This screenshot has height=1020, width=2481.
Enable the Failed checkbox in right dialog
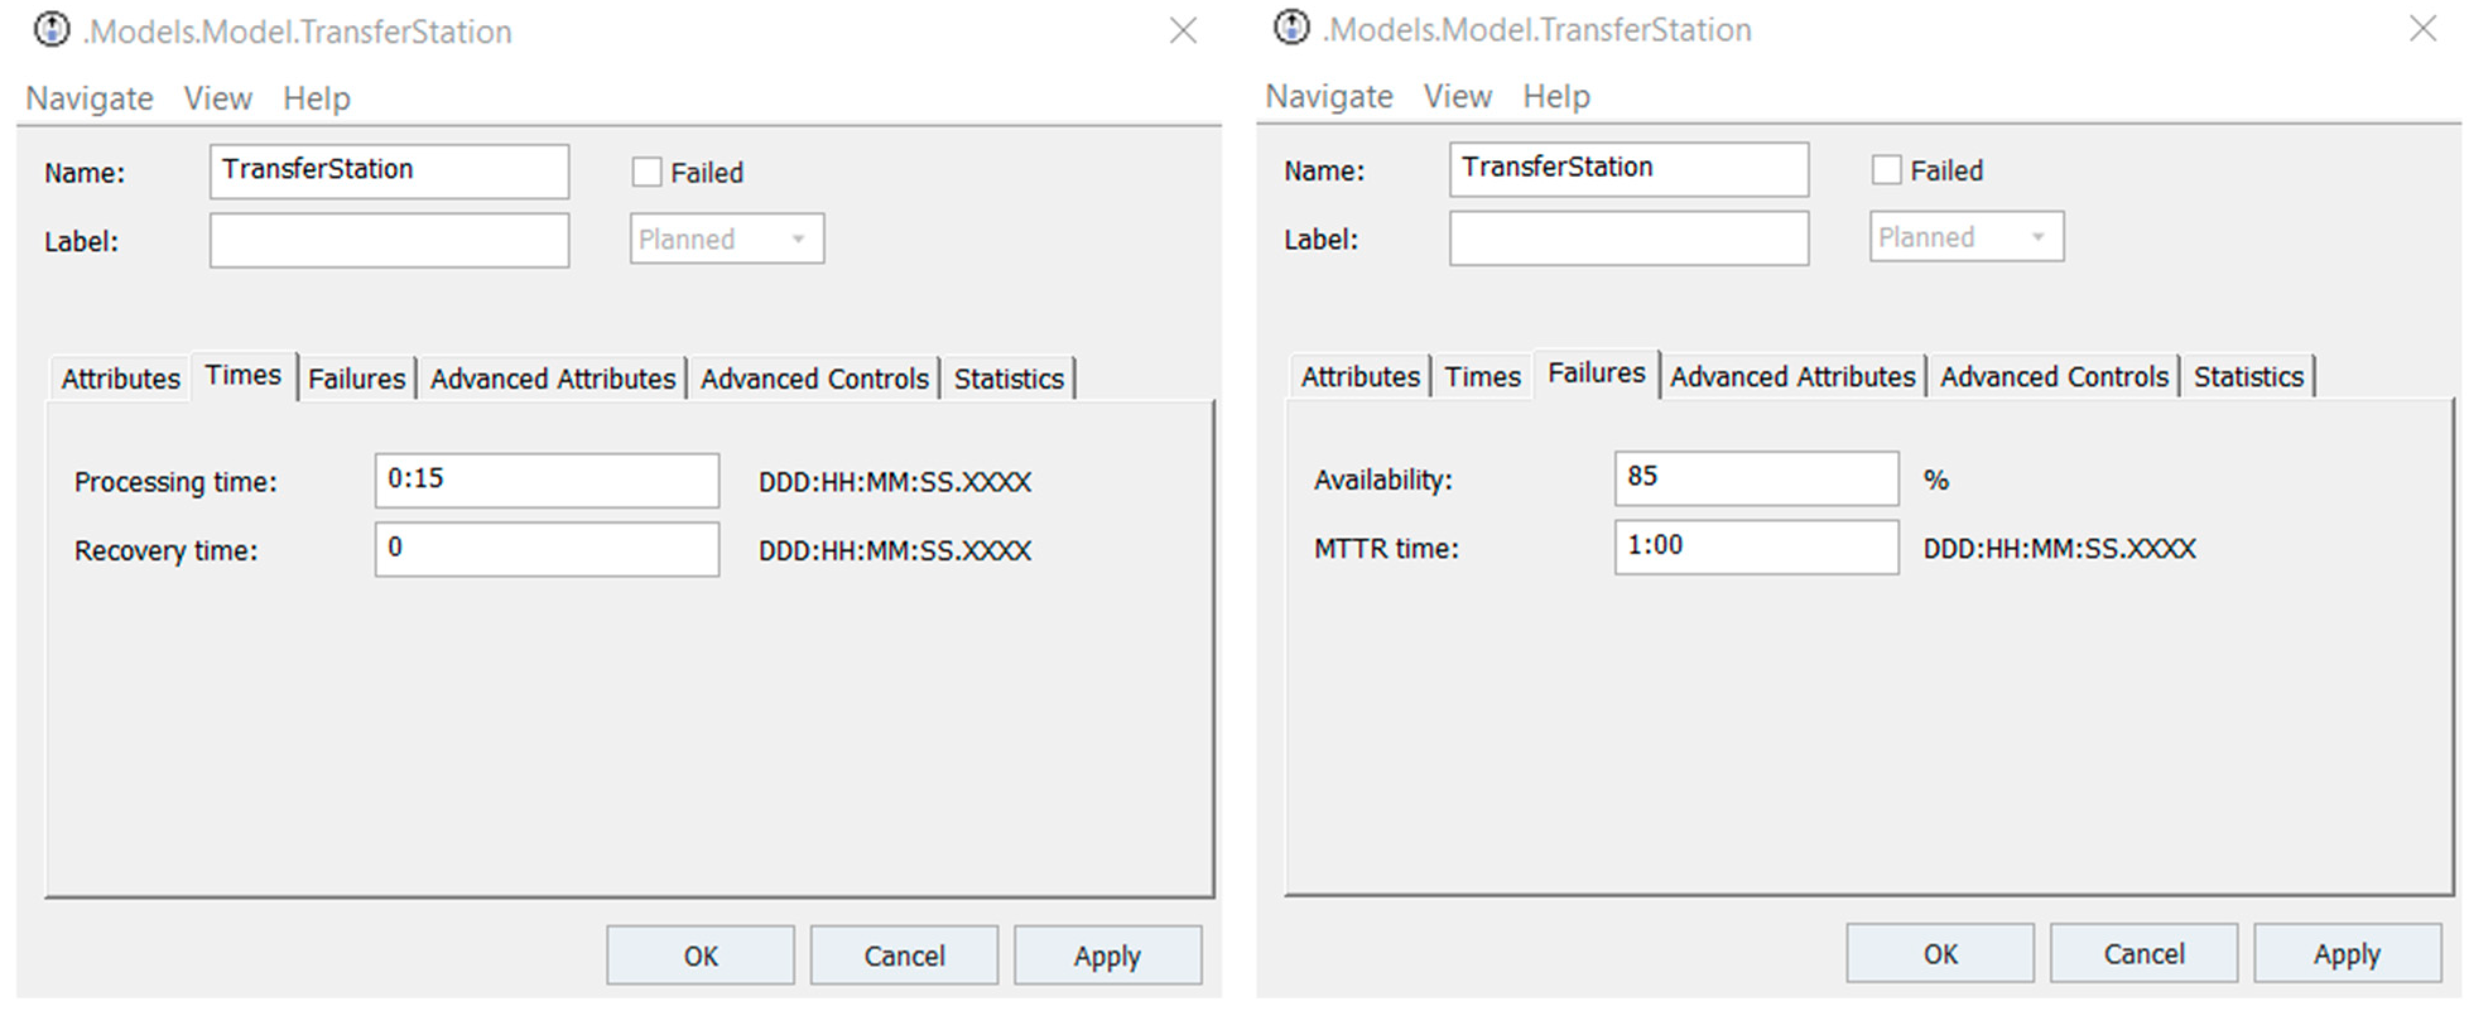[1886, 170]
